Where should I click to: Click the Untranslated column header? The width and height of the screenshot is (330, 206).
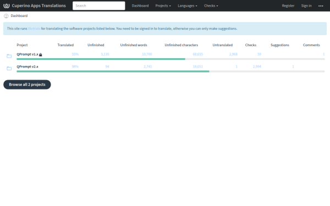pyautogui.click(x=222, y=45)
